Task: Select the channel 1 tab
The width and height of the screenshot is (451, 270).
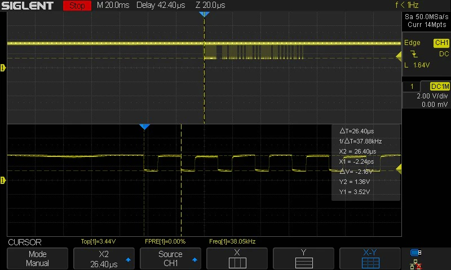Action: click(412, 87)
